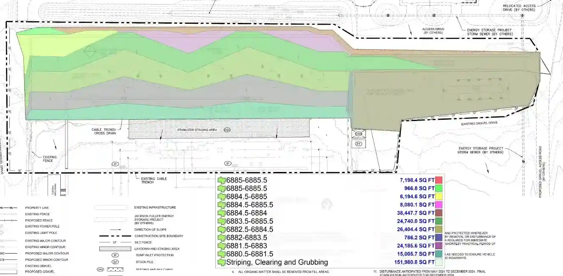The image size is (563, 276).
Task: Open the yellow swatch for 6884.5-6885
Action: pyautogui.click(x=439, y=197)
